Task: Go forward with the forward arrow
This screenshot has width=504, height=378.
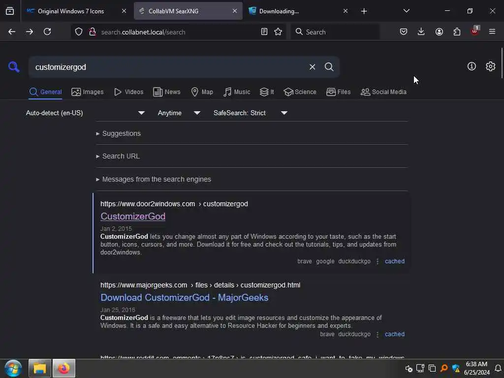Action: [x=29, y=31]
